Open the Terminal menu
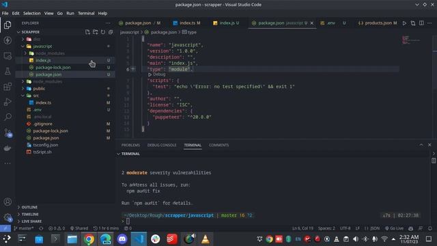The image size is (437, 246). (x=86, y=13)
